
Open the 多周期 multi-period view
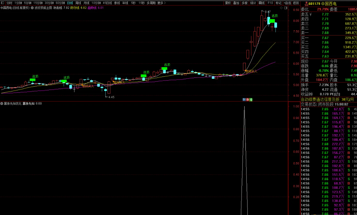point(151,3)
